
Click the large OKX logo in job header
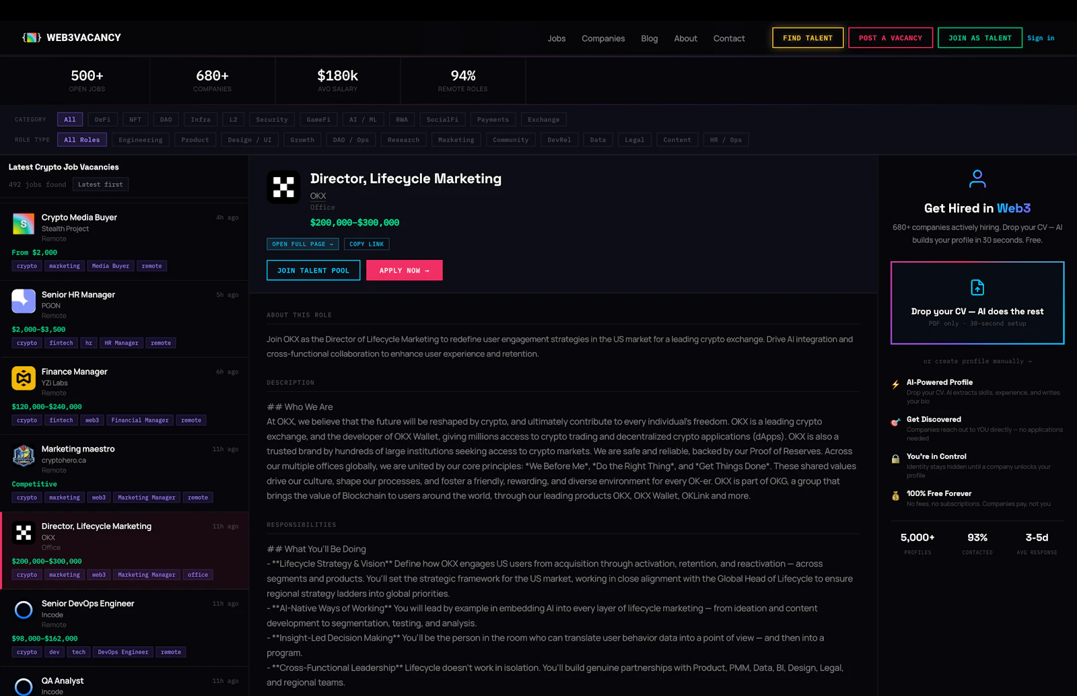283,186
